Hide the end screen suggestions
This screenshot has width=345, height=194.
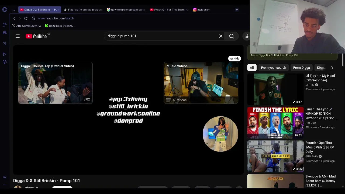(234, 58)
